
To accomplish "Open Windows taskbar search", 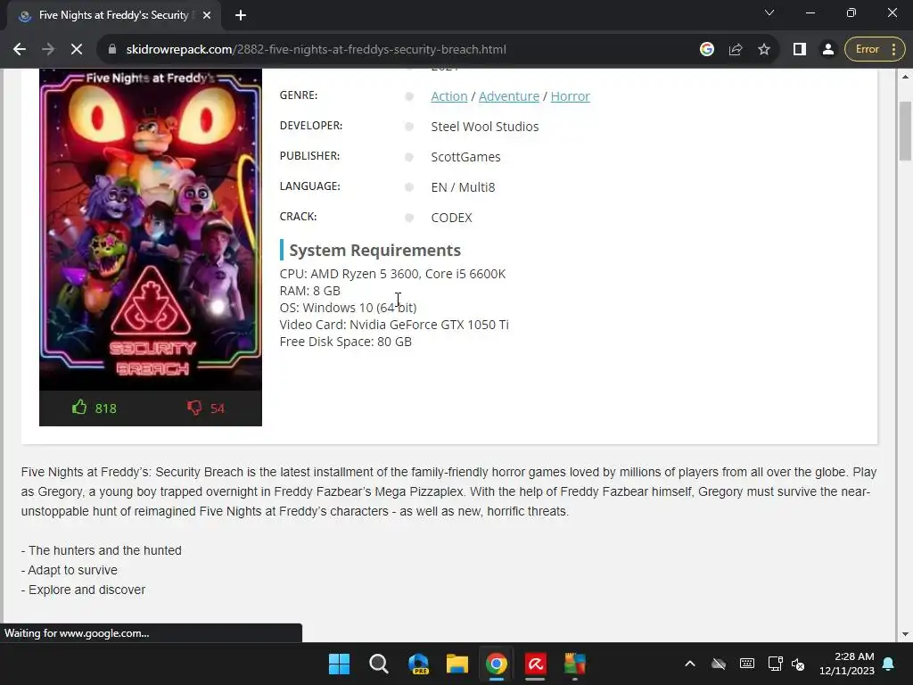I will 378,664.
